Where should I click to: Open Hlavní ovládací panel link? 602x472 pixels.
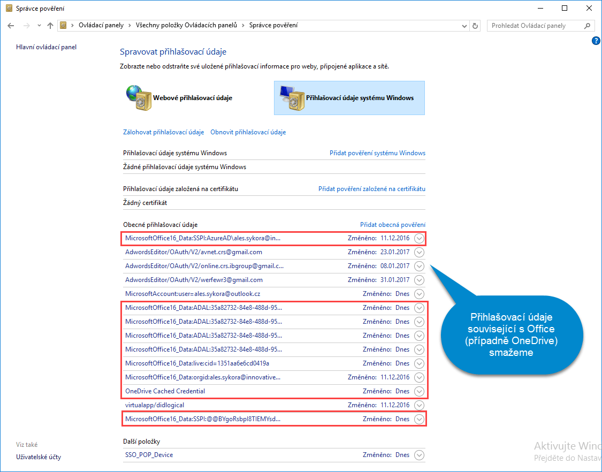[46, 47]
